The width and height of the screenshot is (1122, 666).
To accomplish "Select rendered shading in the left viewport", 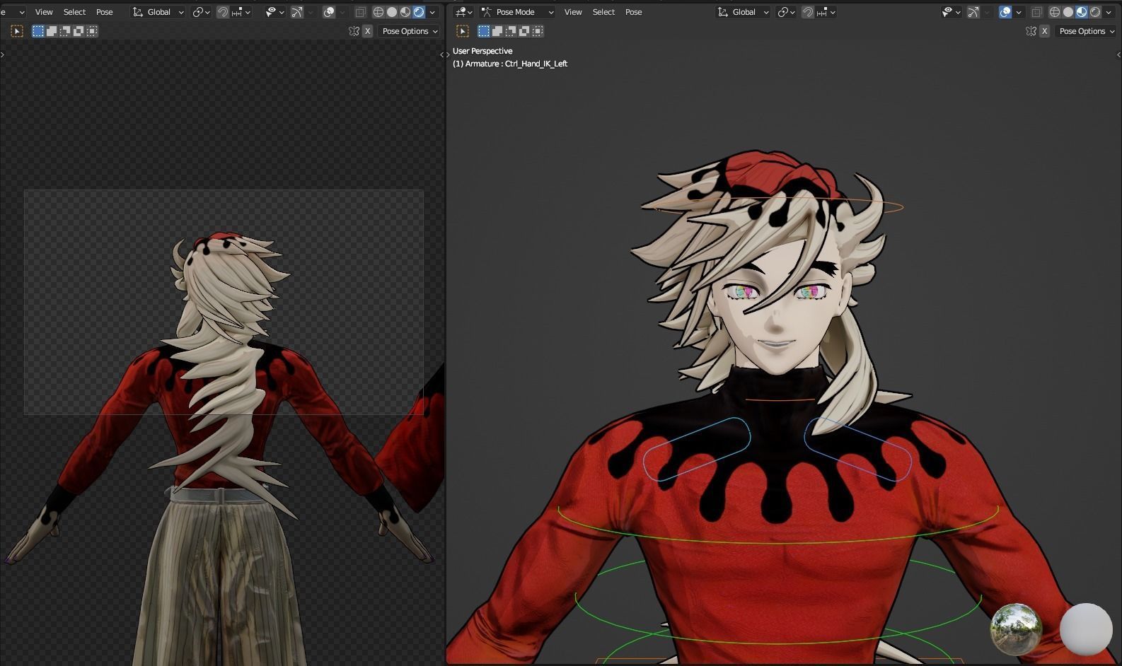I will 419,12.
